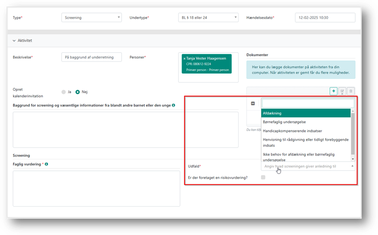Image resolution: width=378 pixels, height=235 pixels.
Task: Remove person Tanja Vester Haagensen via x
Action: (184, 59)
